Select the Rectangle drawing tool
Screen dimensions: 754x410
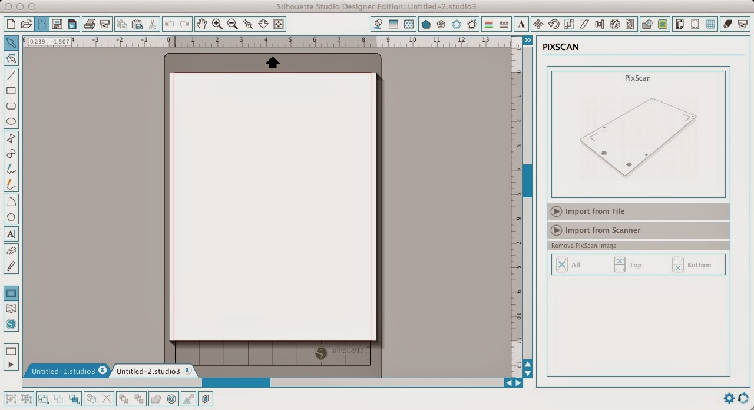[11, 91]
